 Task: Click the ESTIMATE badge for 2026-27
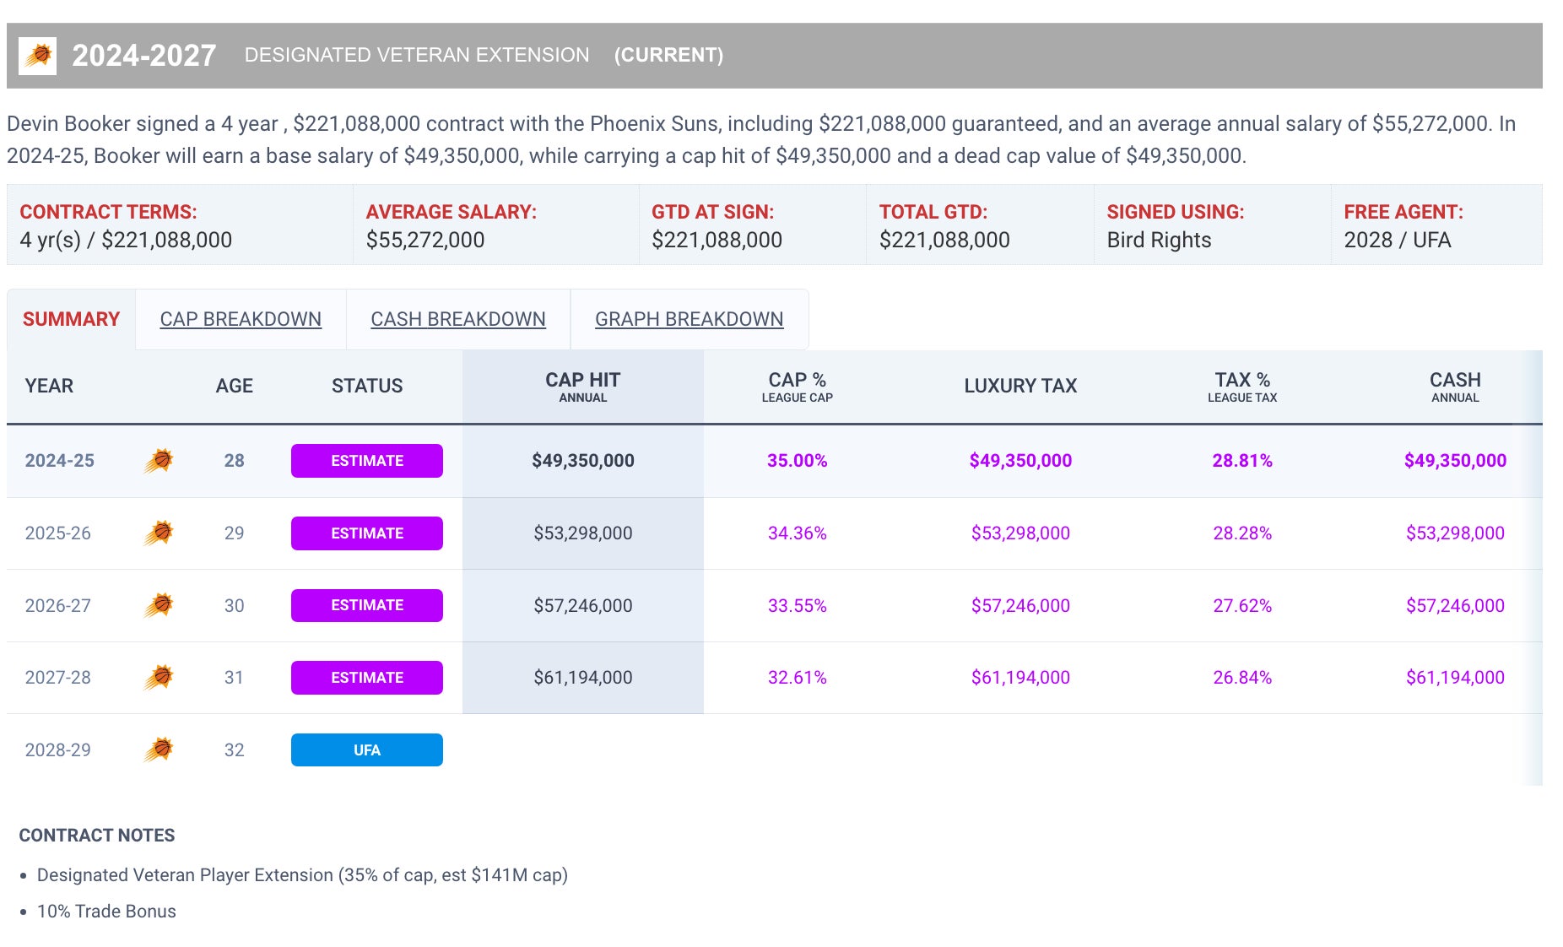tap(366, 605)
